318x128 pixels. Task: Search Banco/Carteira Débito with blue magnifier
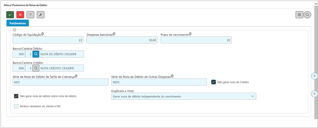tap(36, 54)
